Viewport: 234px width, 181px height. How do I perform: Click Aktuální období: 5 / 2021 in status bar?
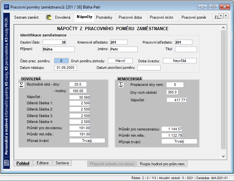[176, 178]
